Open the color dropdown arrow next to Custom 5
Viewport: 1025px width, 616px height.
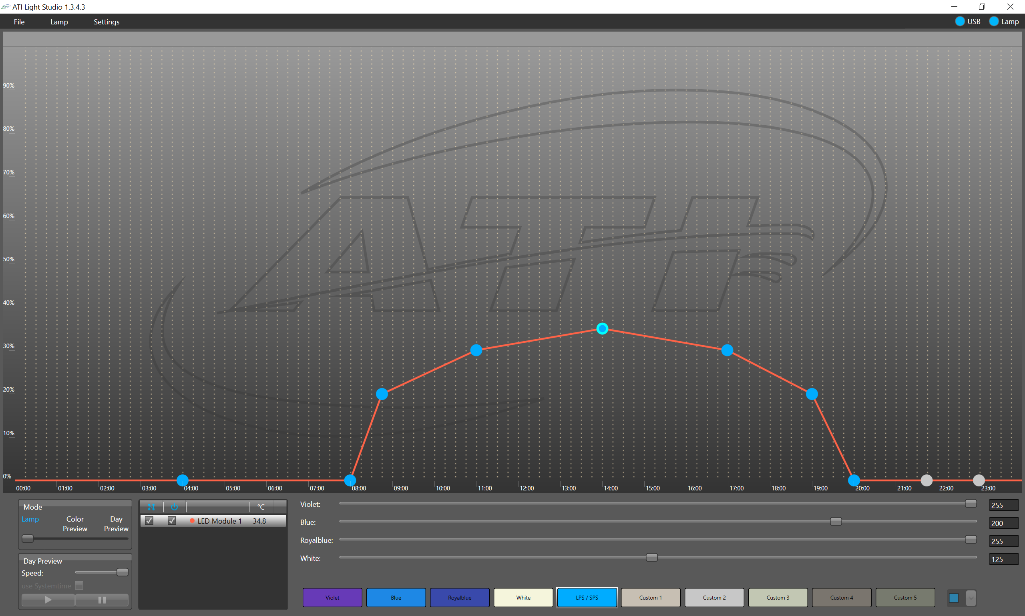(971, 598)
